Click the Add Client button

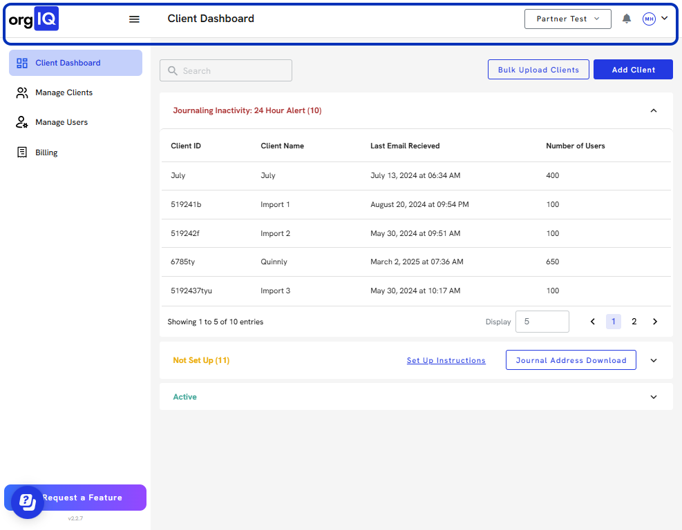(633, 70)
